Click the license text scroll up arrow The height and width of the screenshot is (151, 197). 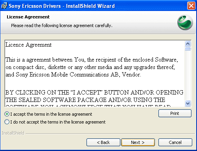[x=188, y=44]
